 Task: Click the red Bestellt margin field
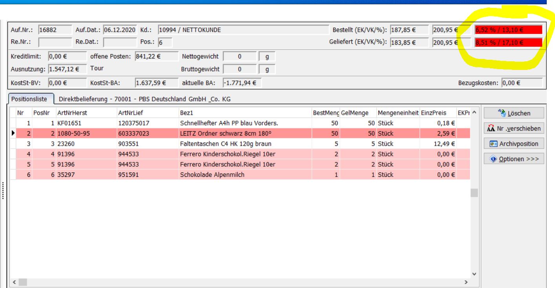coord(508,30)
